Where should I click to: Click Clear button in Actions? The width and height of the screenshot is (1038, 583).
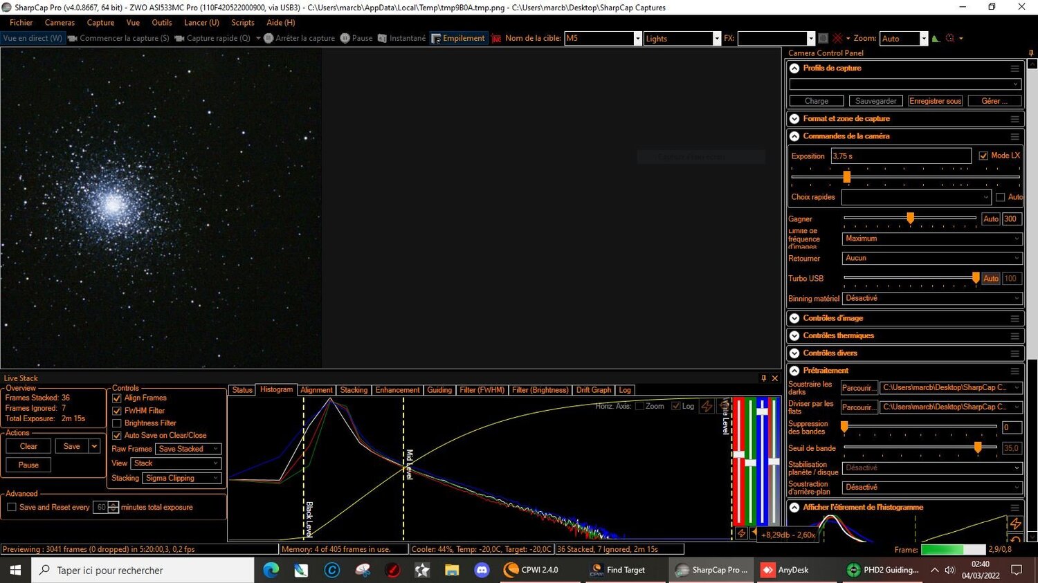[x=28, y=447]
